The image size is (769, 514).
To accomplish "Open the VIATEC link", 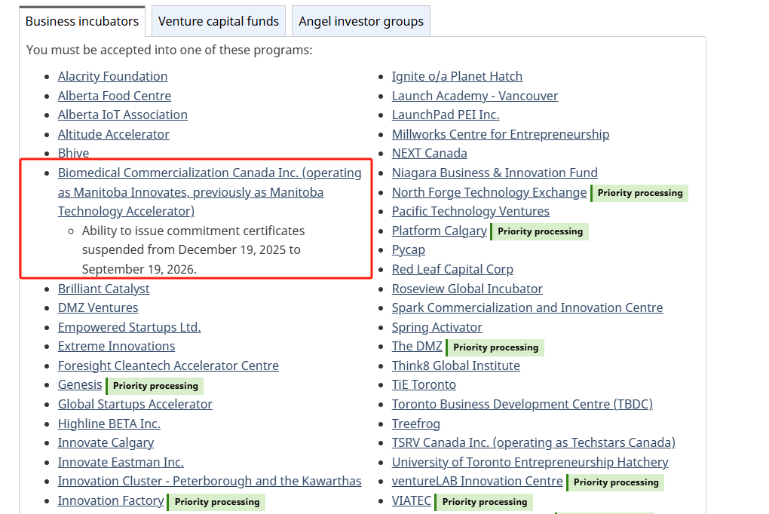I will tap(412, 500).
